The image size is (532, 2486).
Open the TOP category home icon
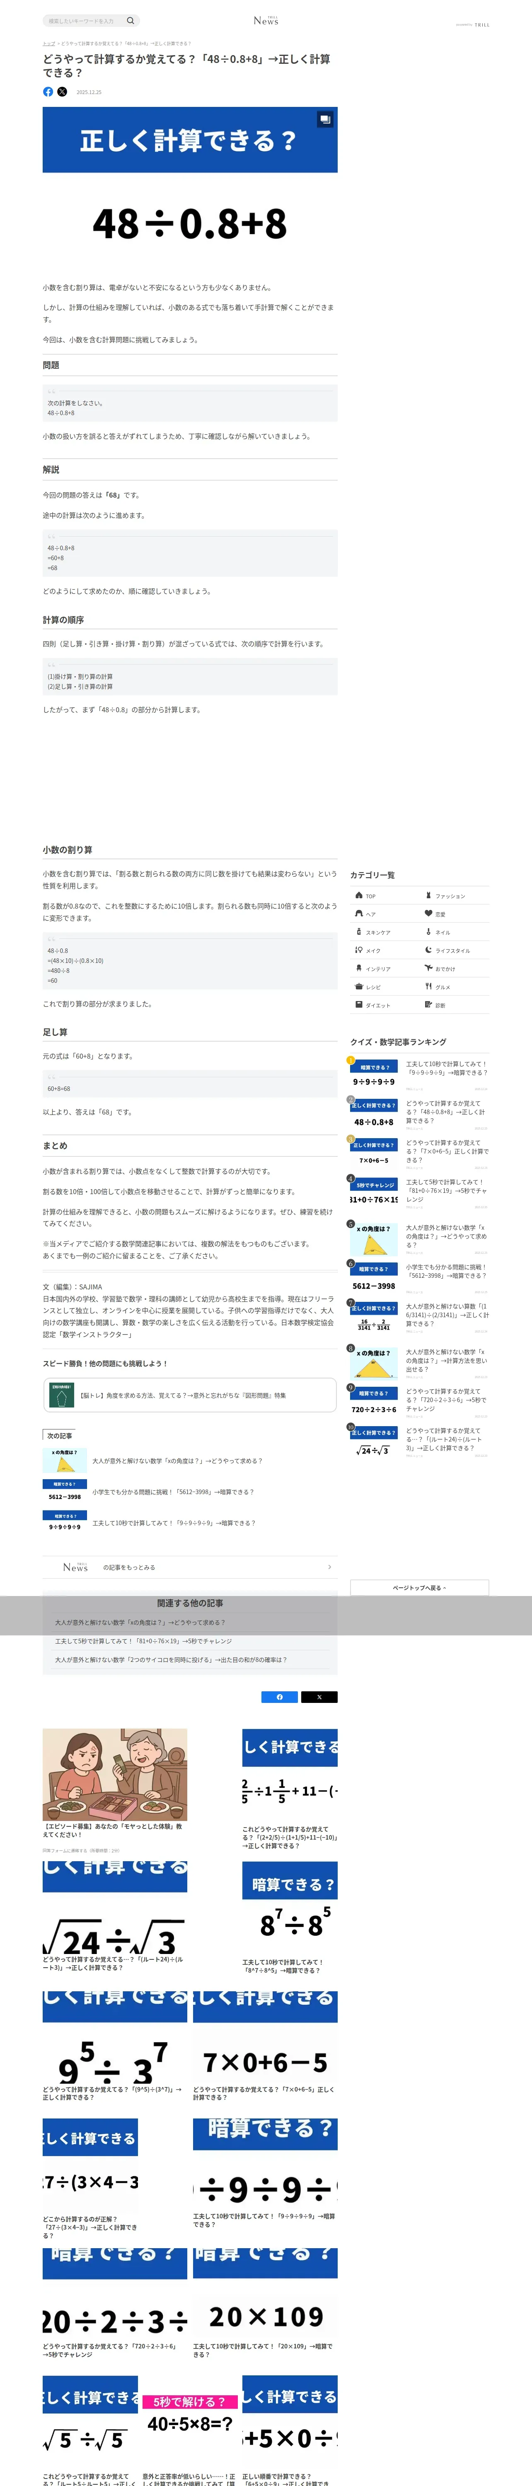click(359, 895)
